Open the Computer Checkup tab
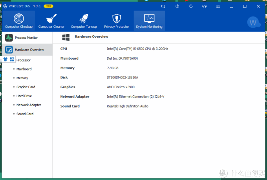 click(x=19, y=20)
